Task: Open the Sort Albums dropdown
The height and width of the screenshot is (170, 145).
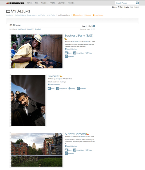Action: pos(33,29)
